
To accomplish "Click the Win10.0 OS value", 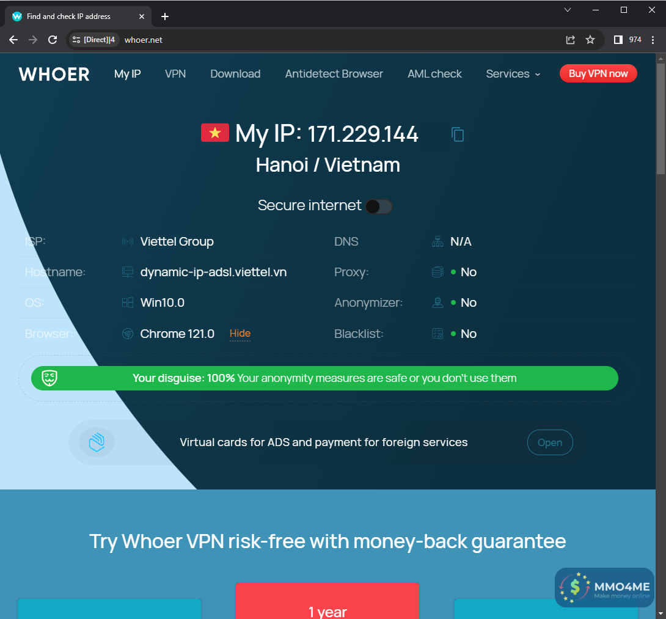I will 163,302.
